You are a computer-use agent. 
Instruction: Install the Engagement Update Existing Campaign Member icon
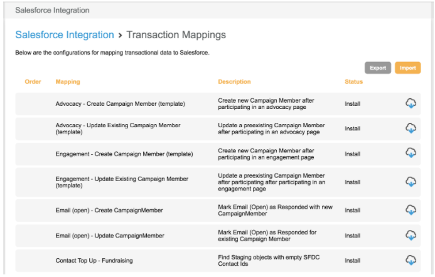pos(411,182)
